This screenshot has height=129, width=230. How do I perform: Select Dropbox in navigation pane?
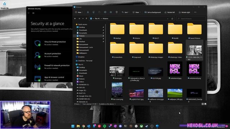click(x=80, y=57)
